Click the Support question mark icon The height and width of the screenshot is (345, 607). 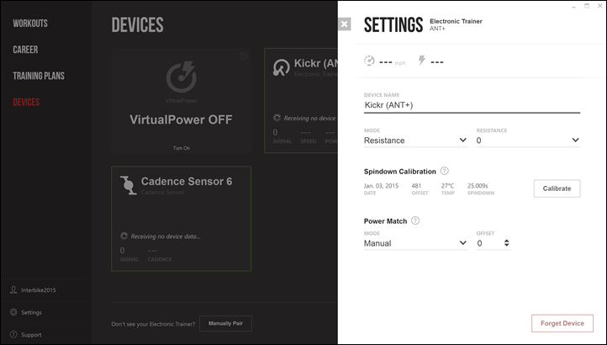(13, 334)
